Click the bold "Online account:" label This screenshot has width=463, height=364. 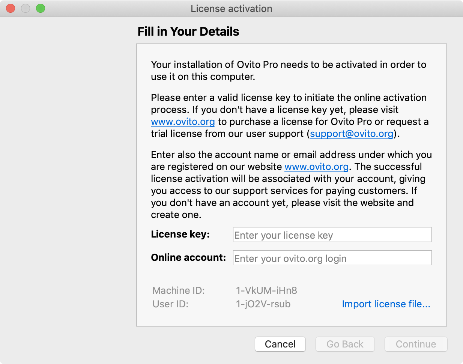point(188,258)
